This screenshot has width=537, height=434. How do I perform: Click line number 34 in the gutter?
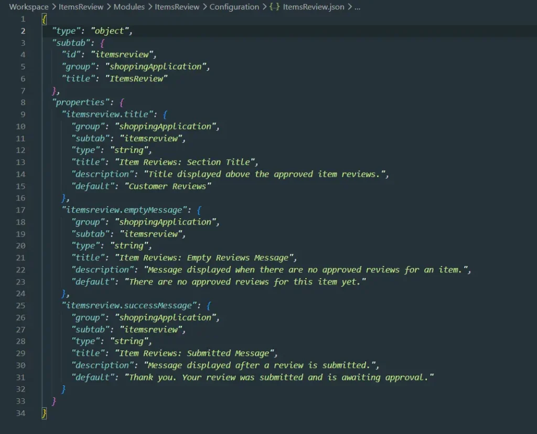[20, 413]
